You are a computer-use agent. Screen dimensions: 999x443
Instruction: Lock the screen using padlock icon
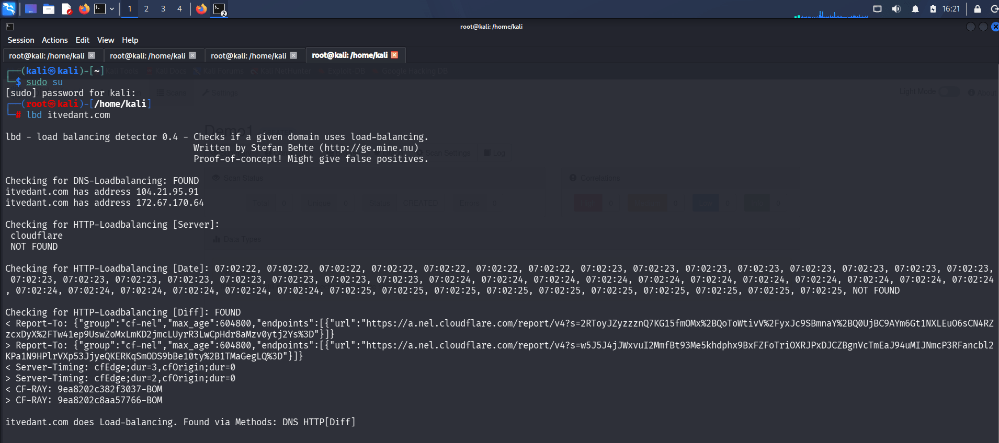[977, 9]
